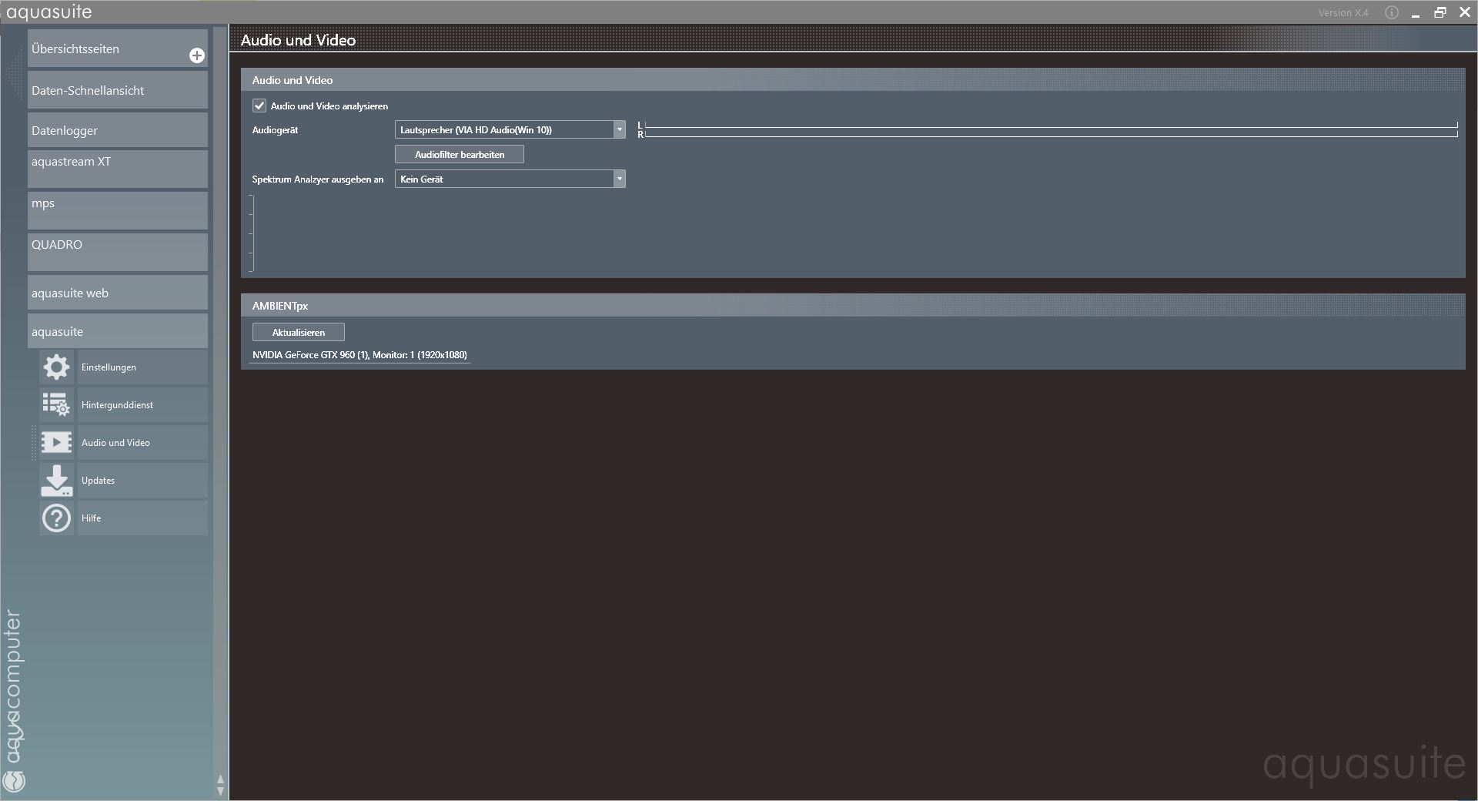
Task: Collapse the aquasuite sidebar section
Action: [117, 331]
